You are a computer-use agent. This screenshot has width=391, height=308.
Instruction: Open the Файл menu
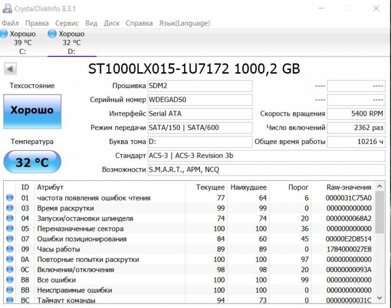[x=10, y=23]
